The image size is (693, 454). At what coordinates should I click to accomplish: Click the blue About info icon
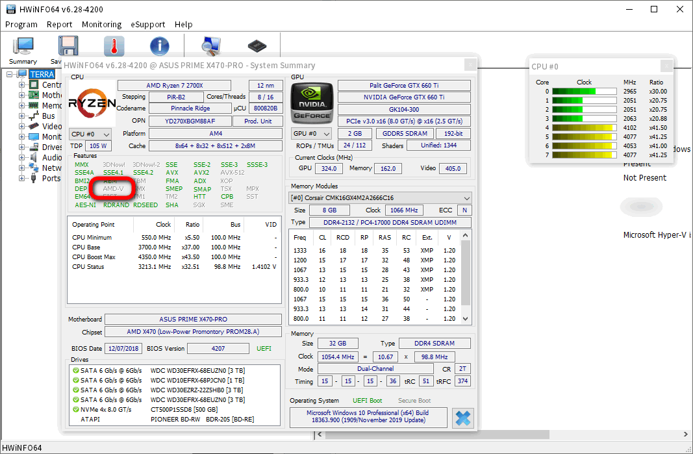[160, 46]
